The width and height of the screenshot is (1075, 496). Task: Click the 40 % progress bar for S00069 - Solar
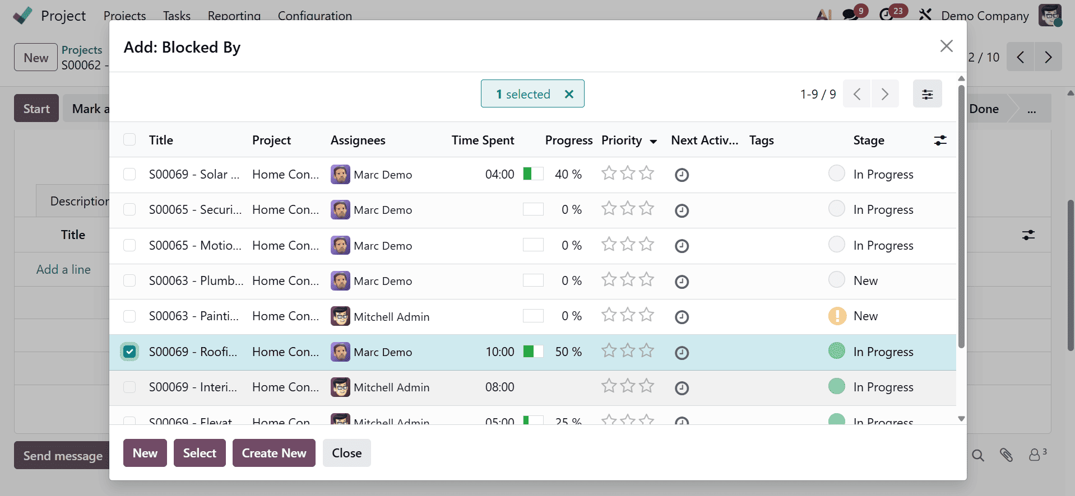coord(533,174)
